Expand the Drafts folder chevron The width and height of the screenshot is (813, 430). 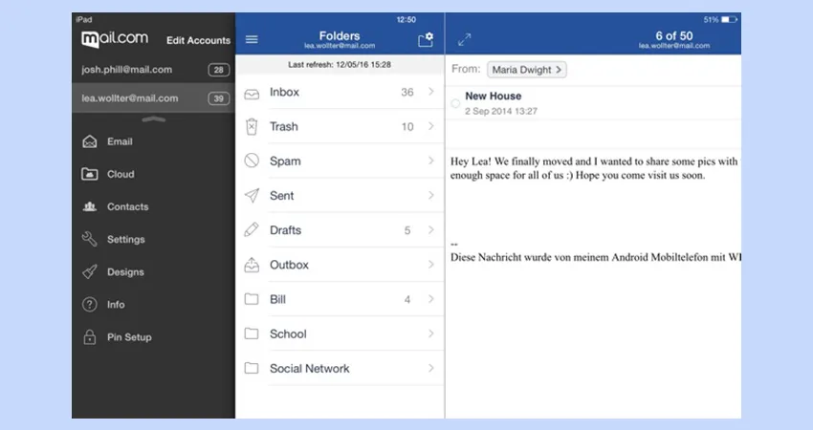(431, 230)
